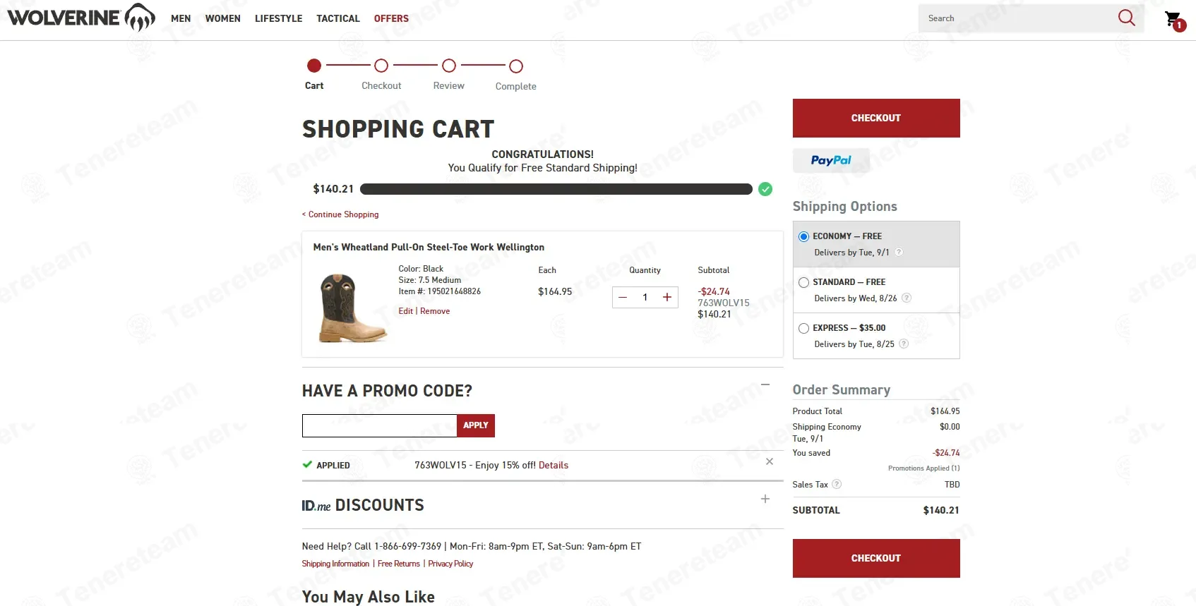Apply the promo code

[x=476, y=425]
